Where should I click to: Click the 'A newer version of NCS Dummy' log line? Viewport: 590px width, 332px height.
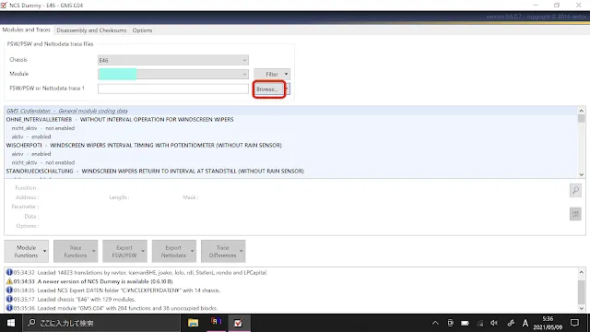tap(291, 281)
